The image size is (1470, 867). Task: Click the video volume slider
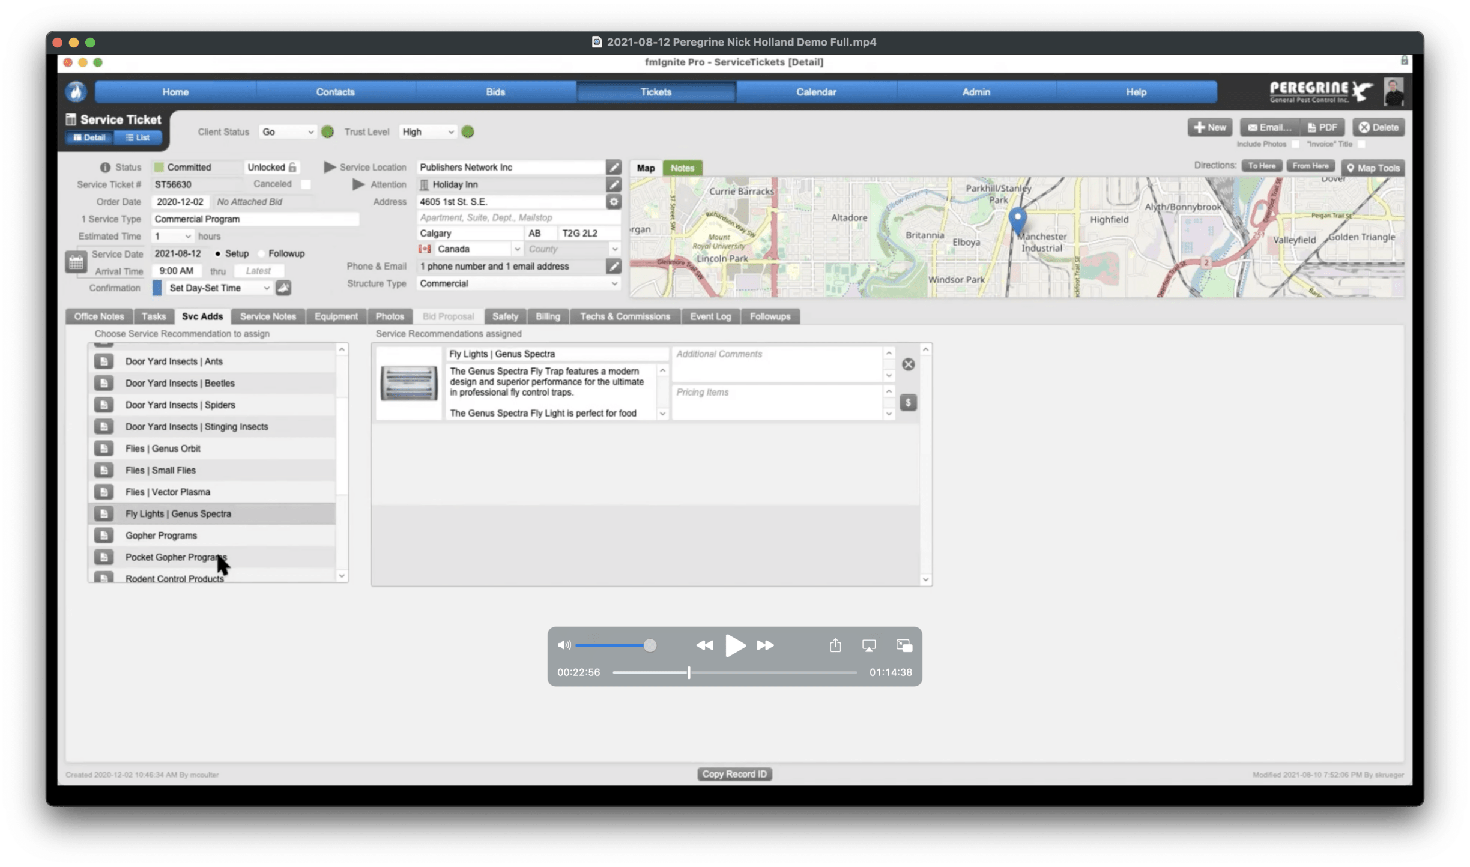pos(616,645)
